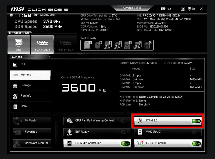Click the fan warning icon

pyautogui.click(x=70, y=121)
